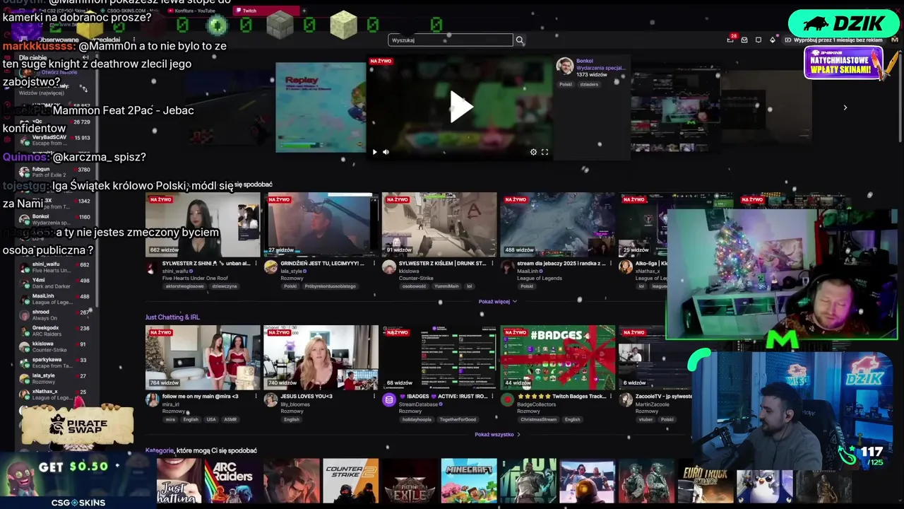Open JESUS LOVES YOU<3 stream thumbnail
This screenshot has height=509, width=904.
click(321, 357)
